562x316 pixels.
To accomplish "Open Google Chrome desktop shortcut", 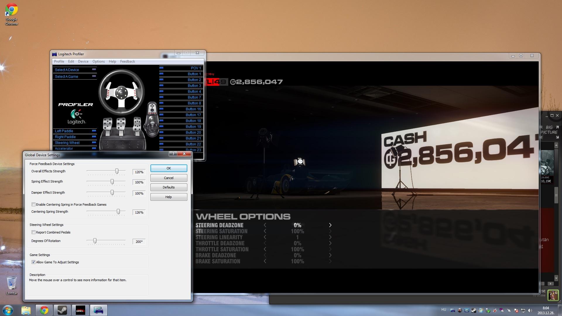I will pos(11,14).
